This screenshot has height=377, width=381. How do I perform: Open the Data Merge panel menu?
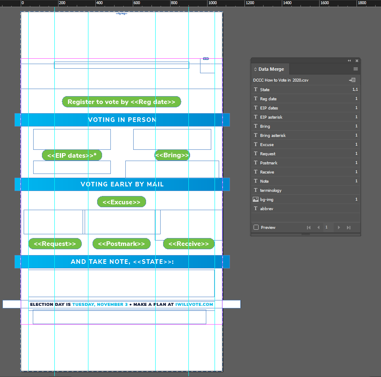tap(356, 69)
